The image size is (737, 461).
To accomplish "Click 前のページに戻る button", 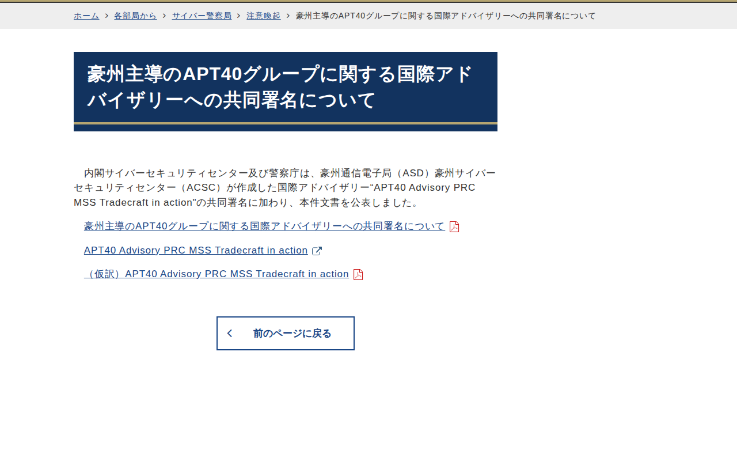I will pos(286,333).
